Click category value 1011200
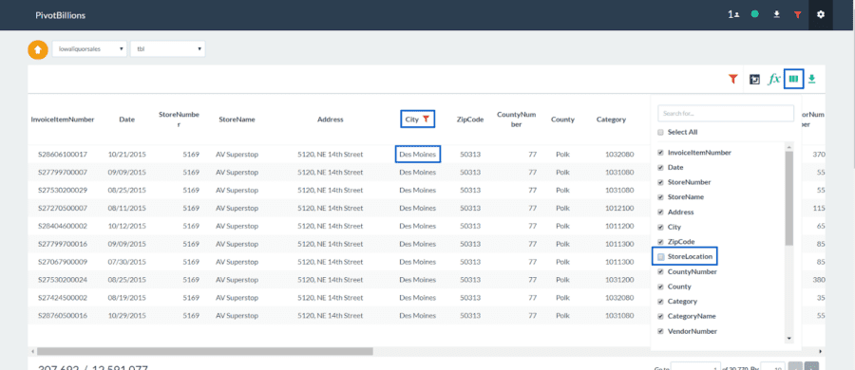This screenshot has height=370, width=855. click(619, 226)
